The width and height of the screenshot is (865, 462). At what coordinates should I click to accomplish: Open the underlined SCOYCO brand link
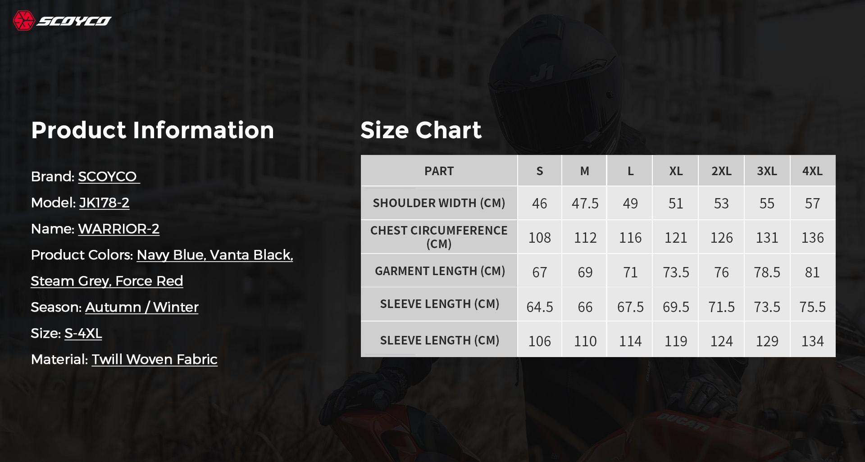point(108,177)
